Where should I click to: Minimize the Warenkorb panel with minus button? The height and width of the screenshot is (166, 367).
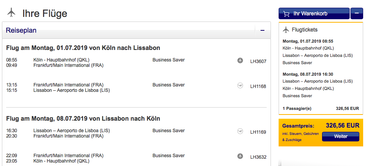point(357,13)
